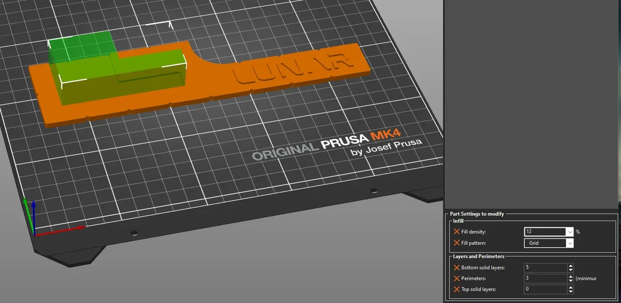The width and height of the screenshot is (621, 303).
Task: Open the Fill pattern Grid dropdown
Action: click(549, 243)
